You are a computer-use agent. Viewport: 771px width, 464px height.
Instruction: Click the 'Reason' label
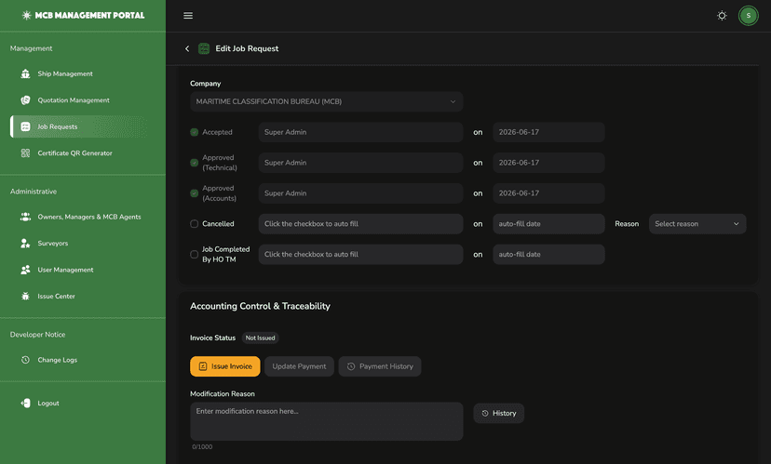(627, 224)
